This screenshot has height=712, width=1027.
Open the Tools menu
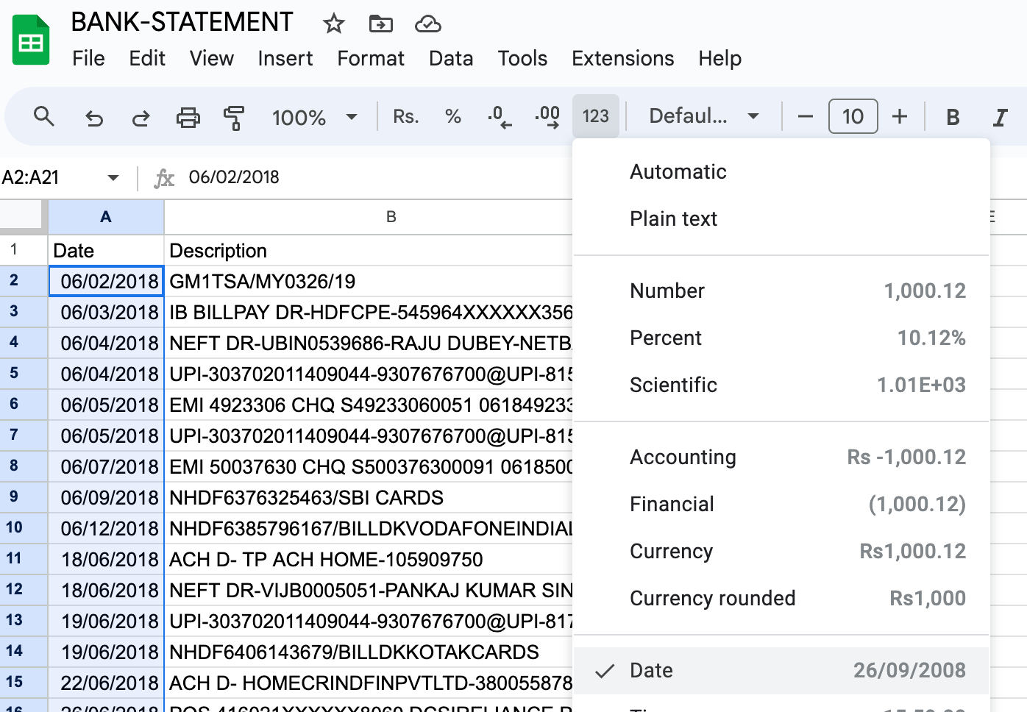(x=522, y=58)
